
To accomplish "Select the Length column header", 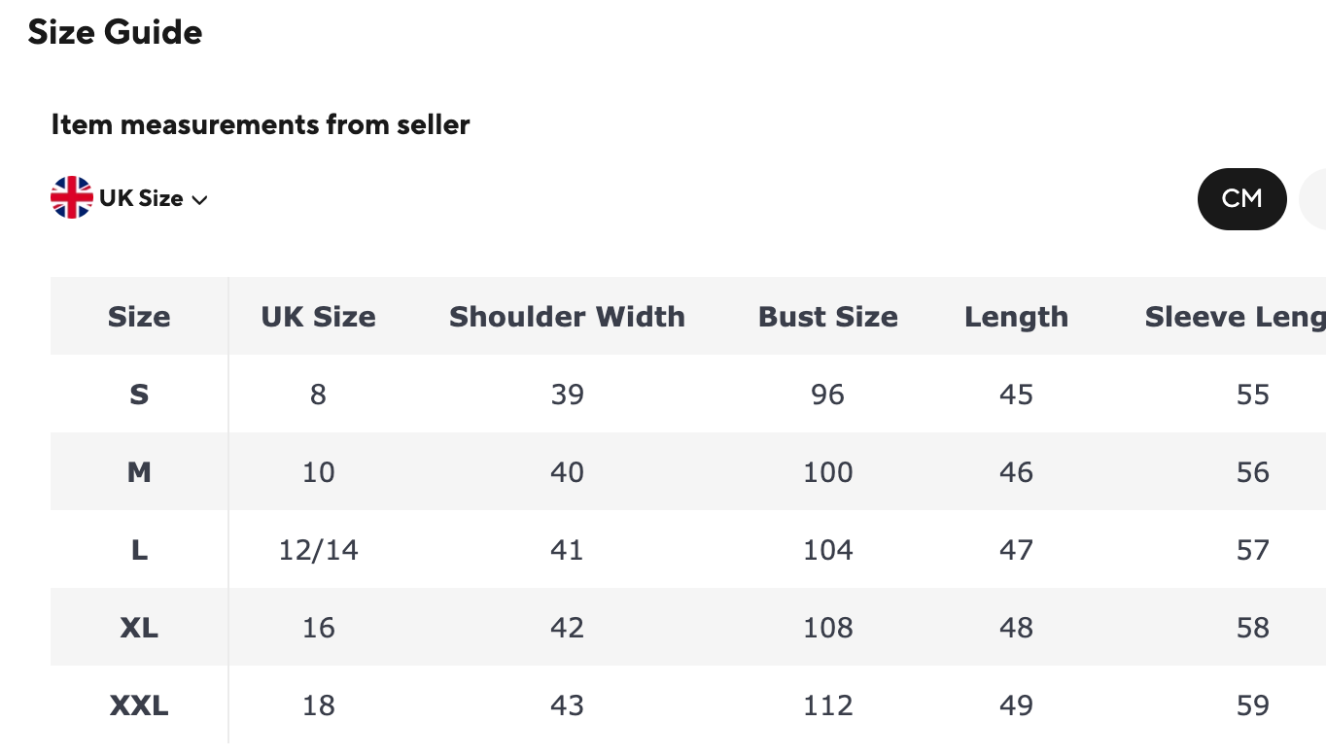I will 1016,317.
